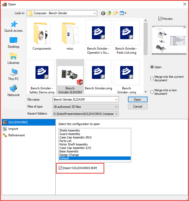
Task: Open Libraries location
Action: click(13, 59)
